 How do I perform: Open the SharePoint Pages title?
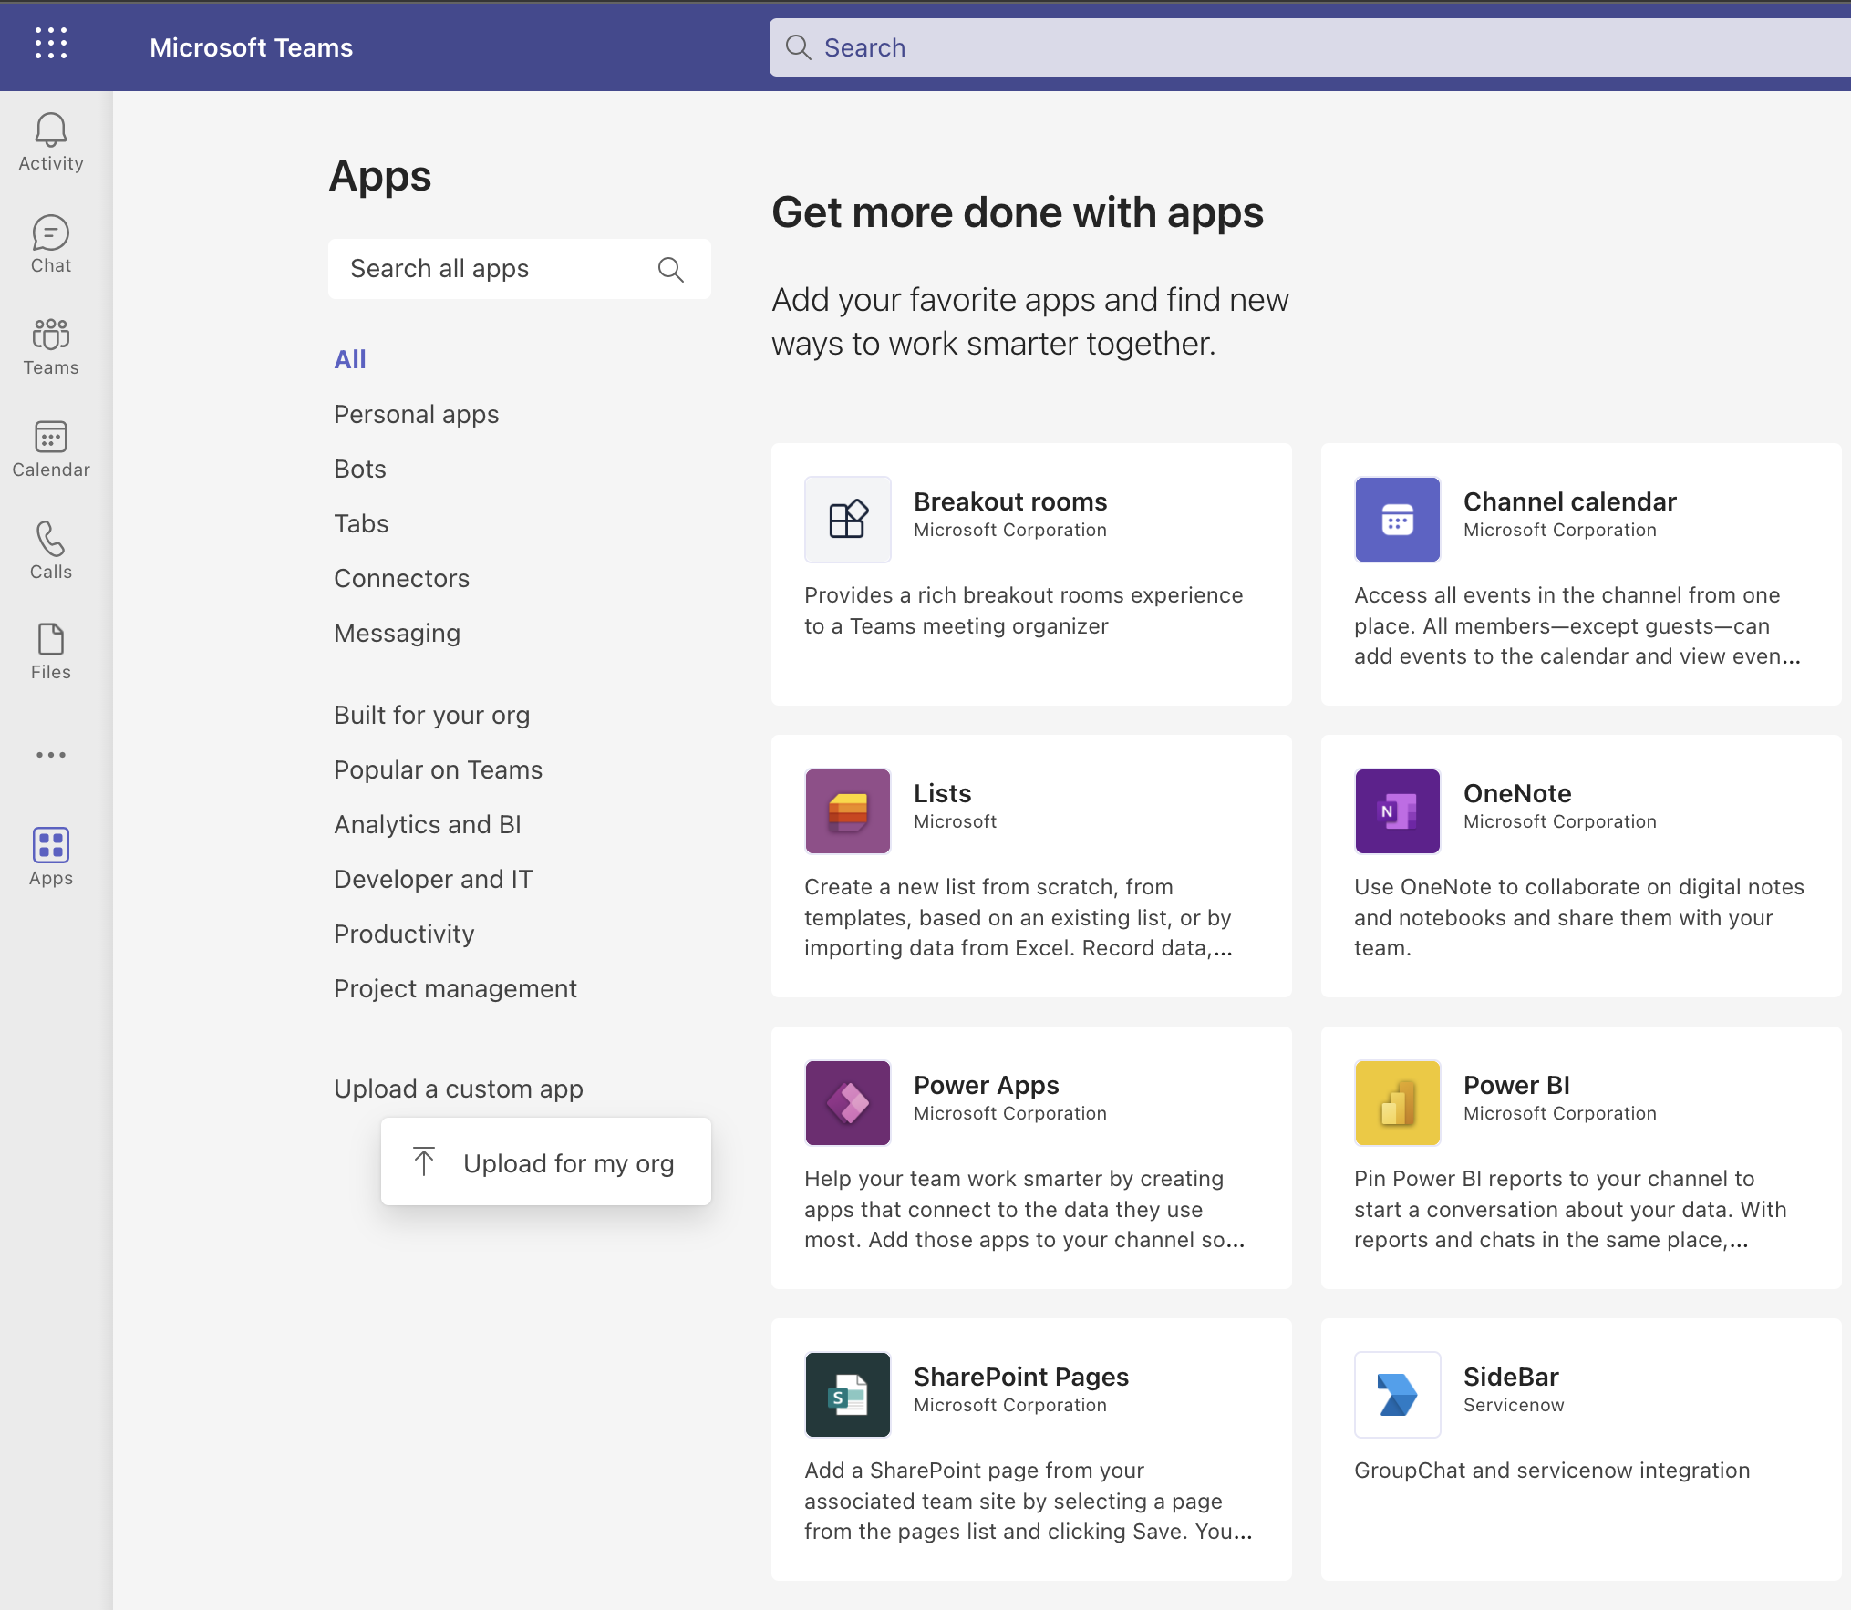click(x=1021, y=1377)
